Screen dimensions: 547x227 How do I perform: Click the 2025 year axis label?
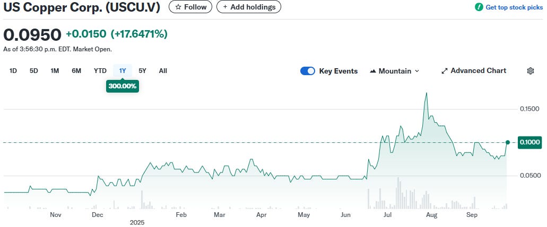click(137, 222)
